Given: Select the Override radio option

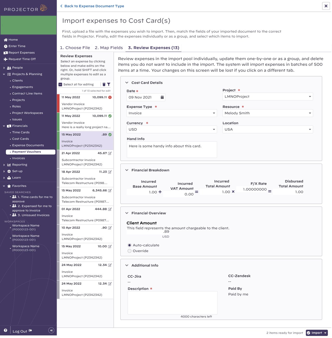Looking at the screenshot, I should [x=129, y=251].
